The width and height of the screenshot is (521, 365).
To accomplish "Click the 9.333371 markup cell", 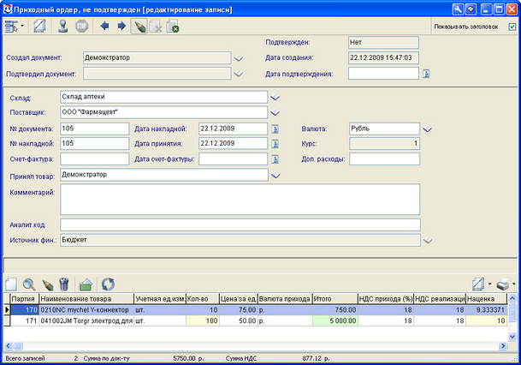I will 487,310.
